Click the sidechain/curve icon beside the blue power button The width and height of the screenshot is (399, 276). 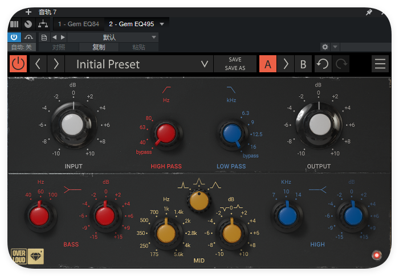pyautogui.click(x=28, y=38)
